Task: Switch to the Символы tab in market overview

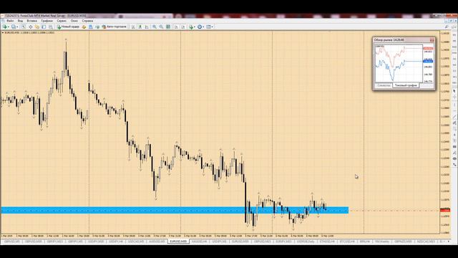Action: pos(384,85)
